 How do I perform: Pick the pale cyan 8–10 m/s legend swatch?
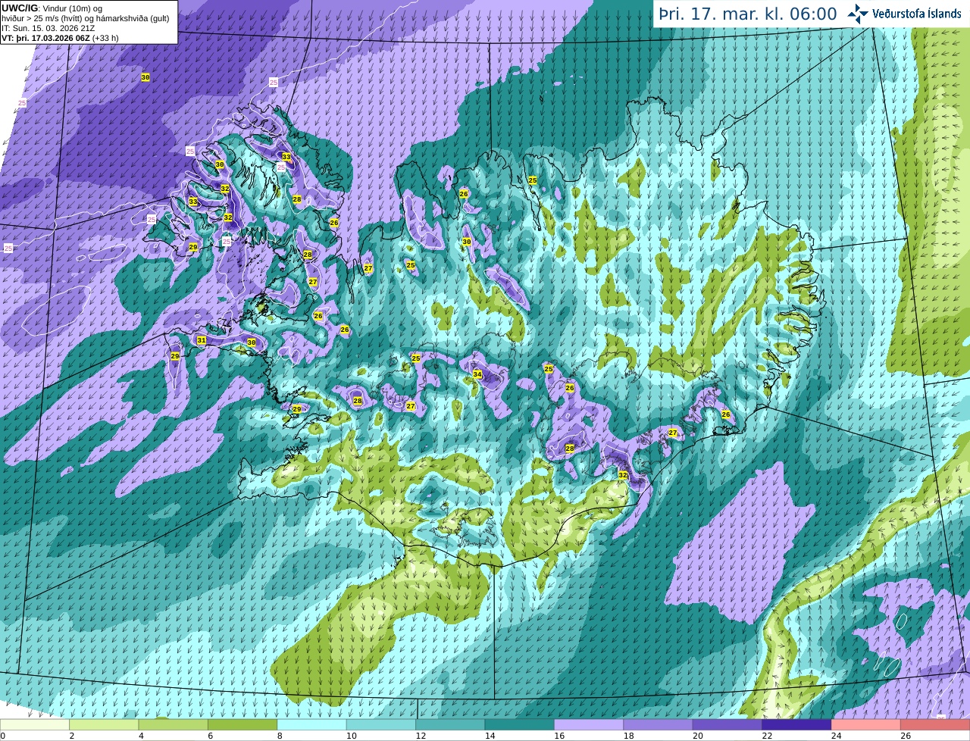311,724
